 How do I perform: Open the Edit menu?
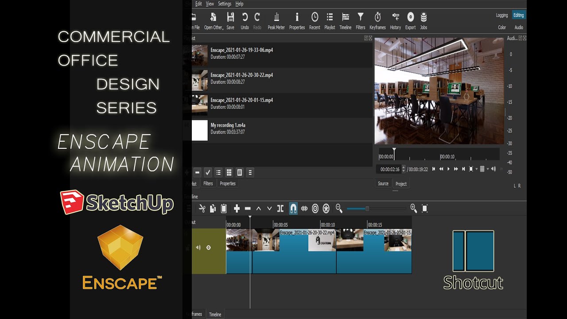[198, 4]
